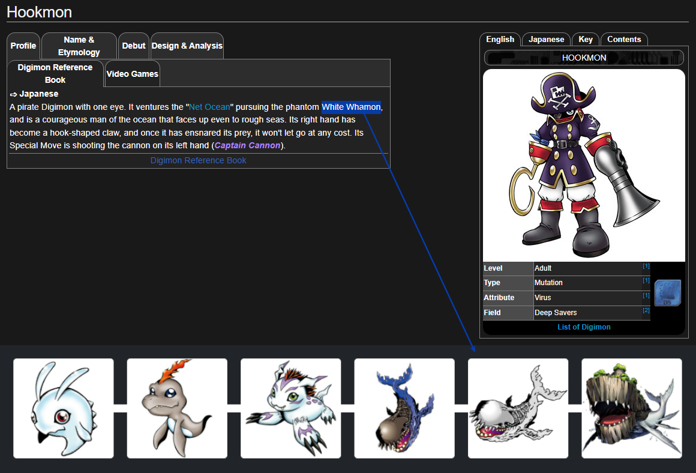Image resolution: width=696 pixels, height=473 pixels.
Task: Click the Hookmon page heading
Action: click(x=40, y=12)
